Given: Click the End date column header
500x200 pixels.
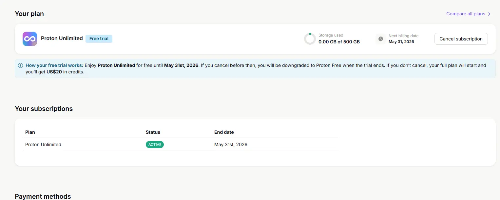Looking at the screenshot, I should click(x=224, y=132).
